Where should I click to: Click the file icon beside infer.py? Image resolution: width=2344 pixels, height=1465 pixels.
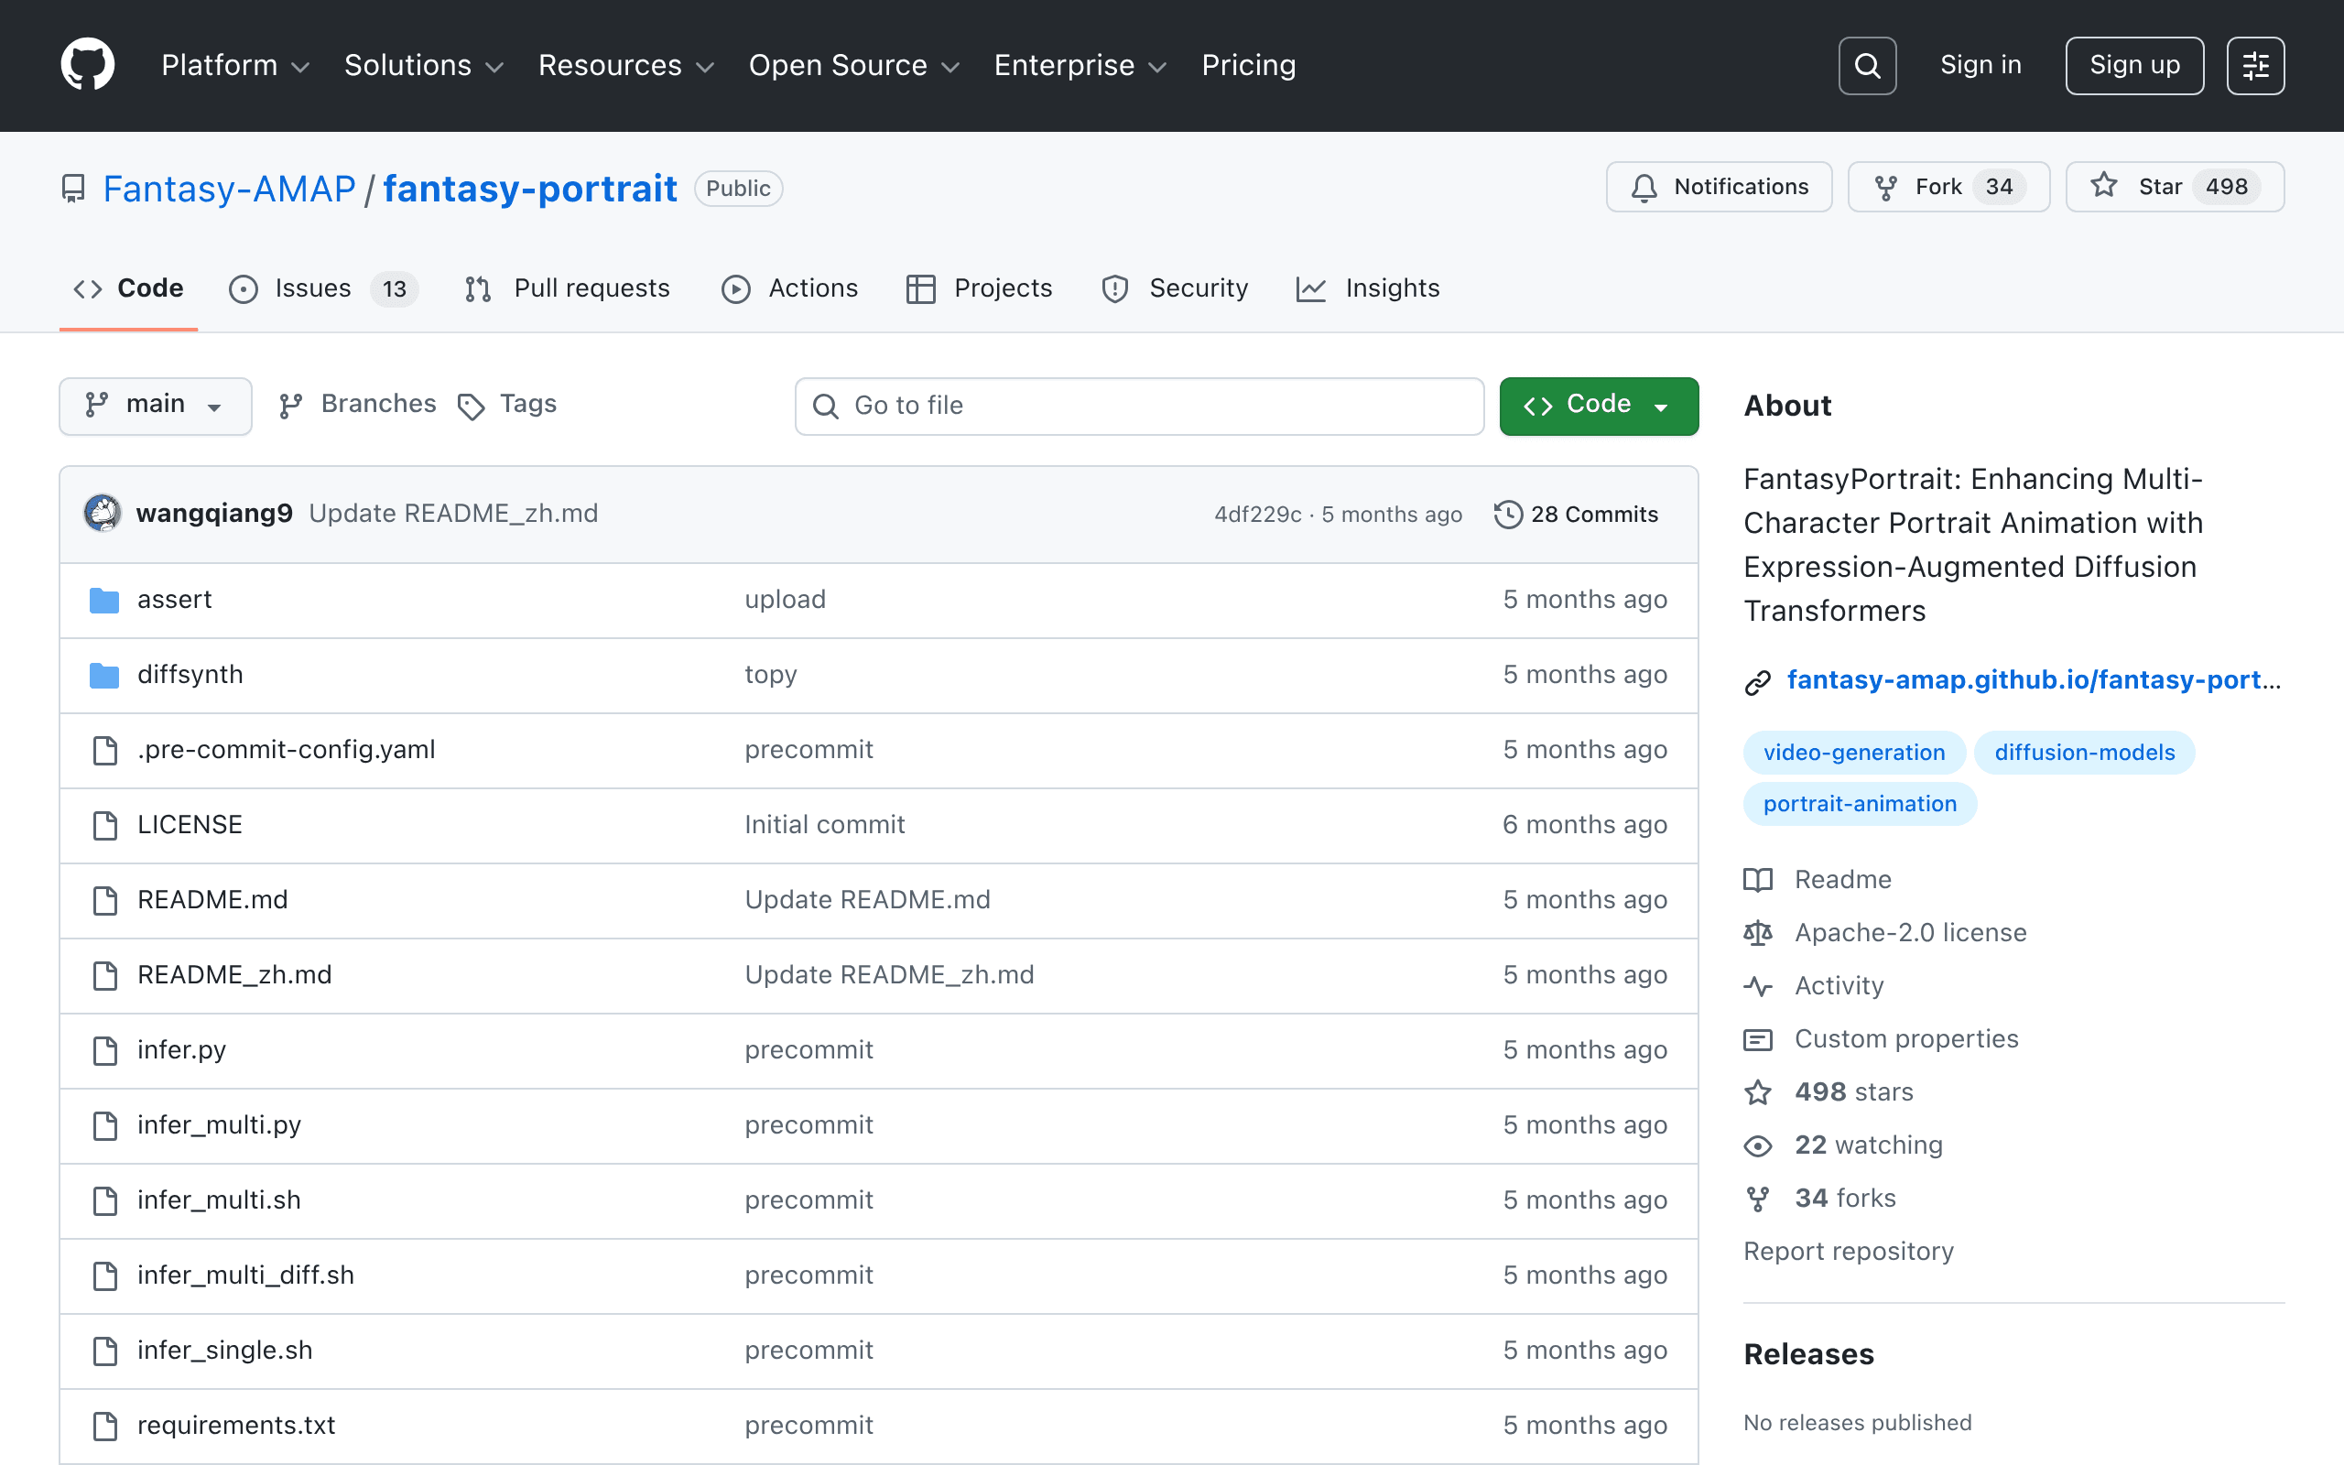104,1050
